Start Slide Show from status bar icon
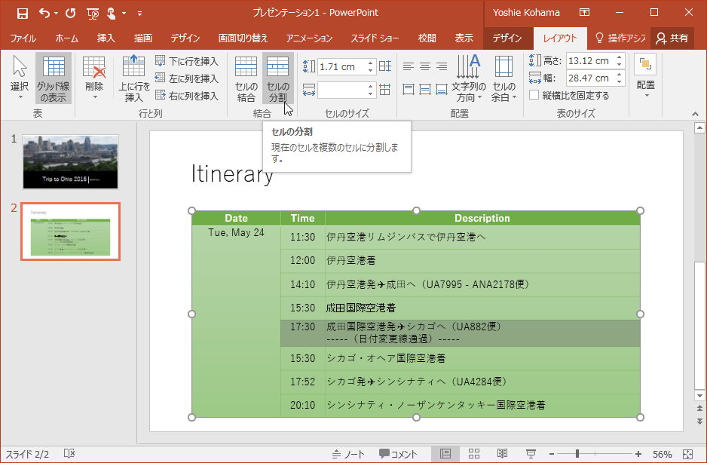 point(531,454)
